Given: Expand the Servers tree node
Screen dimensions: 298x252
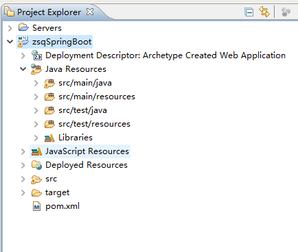Looking at the screenshot, I should pyautogui.click(x=10, y=28).
